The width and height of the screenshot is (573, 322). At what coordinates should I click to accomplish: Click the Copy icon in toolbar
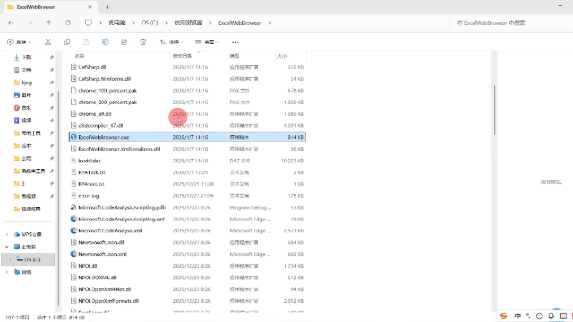tap(67, 42)
